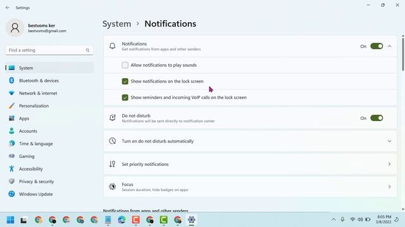Open the Wi-Fi network tray icon
405x227 pixels.
[352, 219]
